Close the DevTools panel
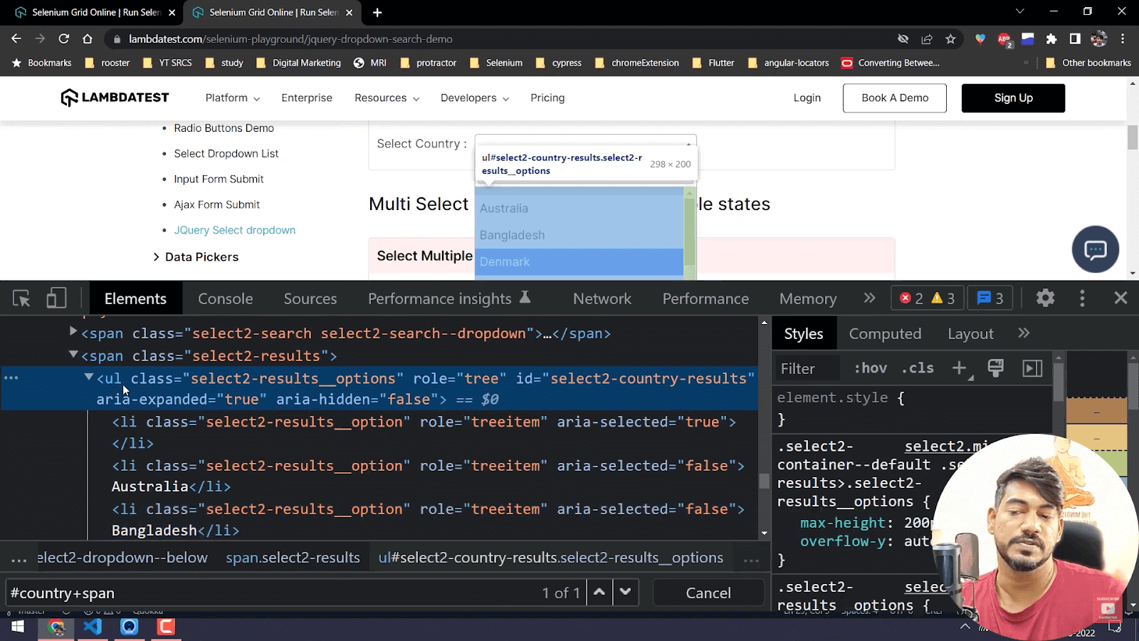Screen dimensions: 1139x641 (x=1120, y=298)
